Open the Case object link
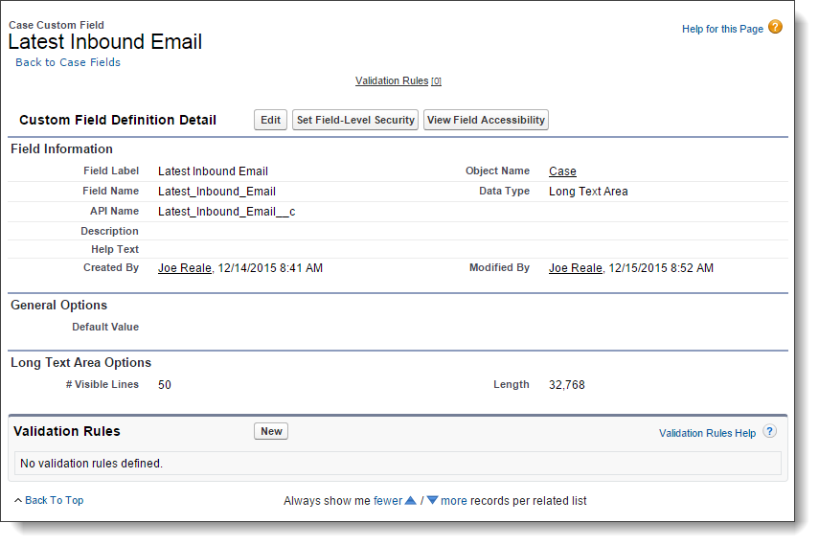This screenshot has width=819, height=546. pyautogui.click(x=562, y=171)
